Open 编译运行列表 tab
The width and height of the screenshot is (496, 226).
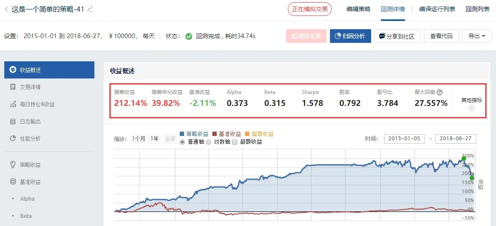coord(437,9)
